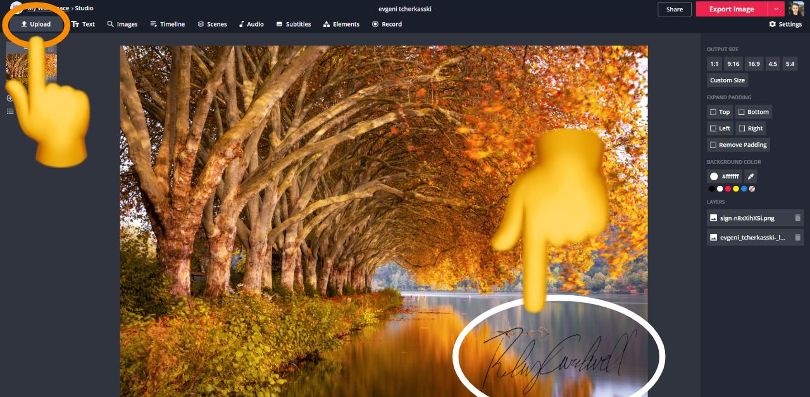Click the Upload button
The height and width of the screenshot is (397, 810).
(x=35, y=24)
